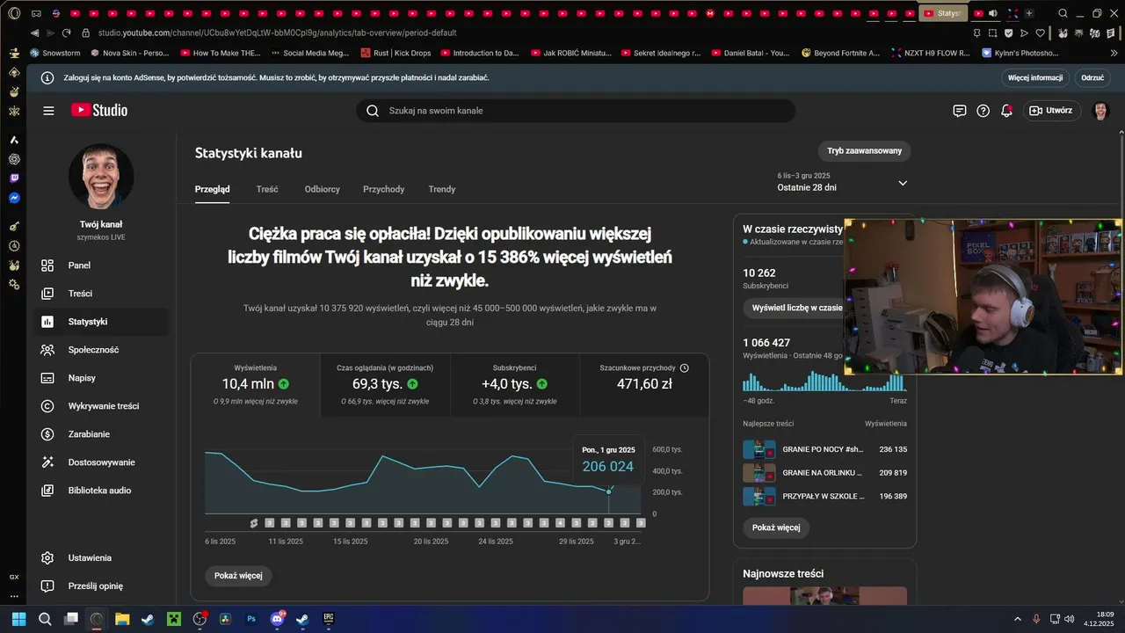Viewport: 1125px width, 633px height.
Task: Open Prześlij opinię feedback item
Action: [101, 586]
